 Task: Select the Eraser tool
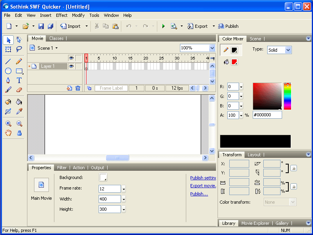click(x=19, y=90)
